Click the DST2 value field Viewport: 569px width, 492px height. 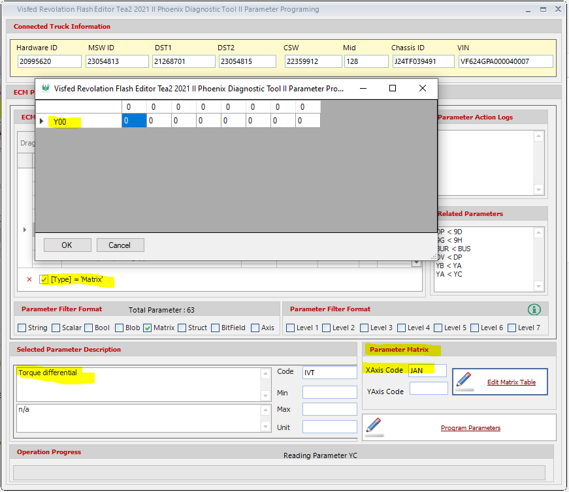[248, 61]
